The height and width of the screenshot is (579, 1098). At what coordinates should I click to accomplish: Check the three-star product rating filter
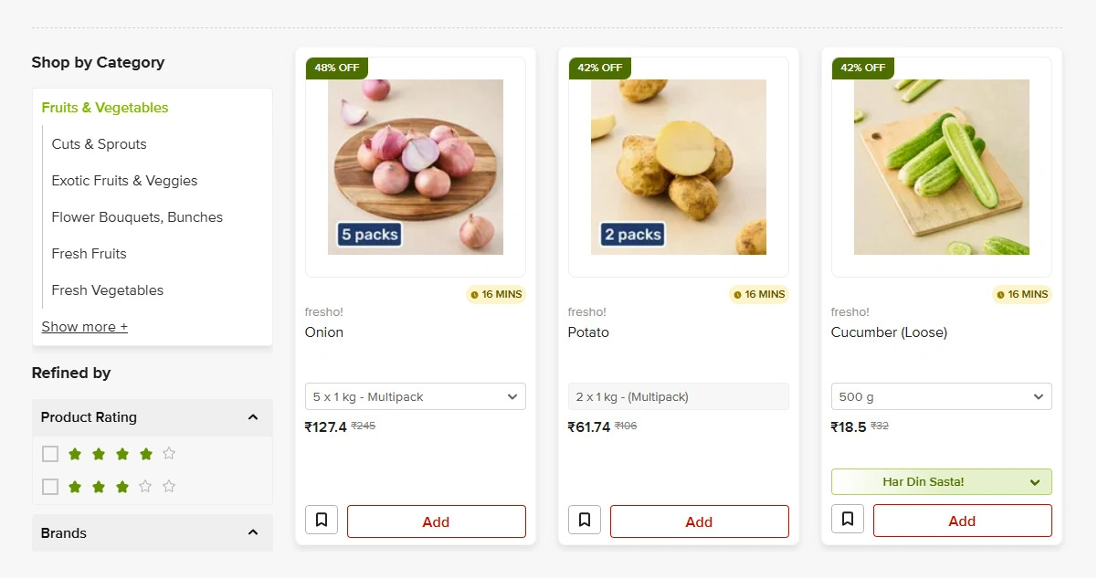pos(50,487)
